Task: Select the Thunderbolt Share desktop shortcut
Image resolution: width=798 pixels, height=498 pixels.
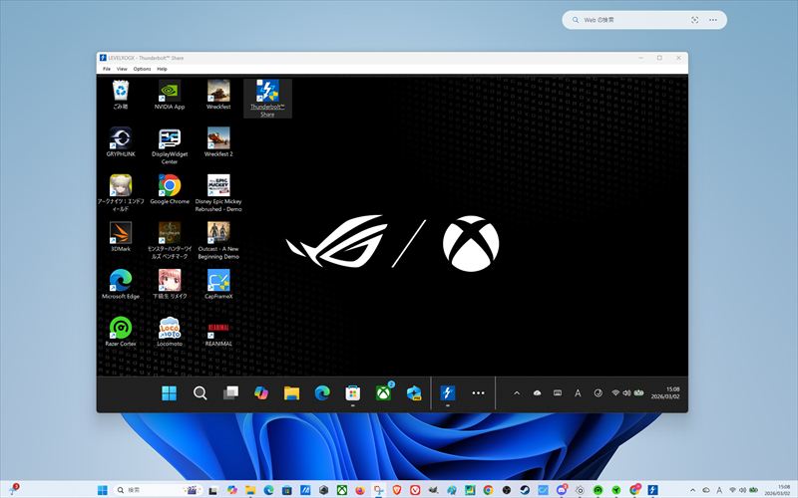Action: tap(267, 96)
